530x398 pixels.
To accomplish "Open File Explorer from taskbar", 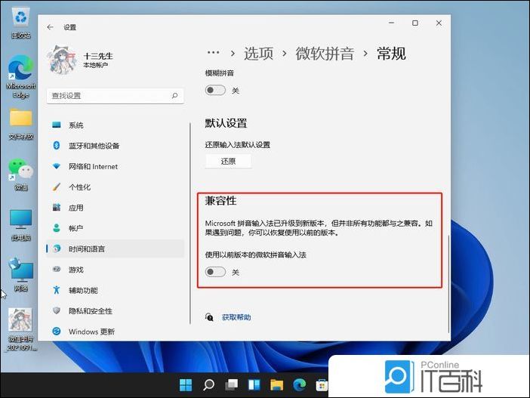I will coord(277,385).
